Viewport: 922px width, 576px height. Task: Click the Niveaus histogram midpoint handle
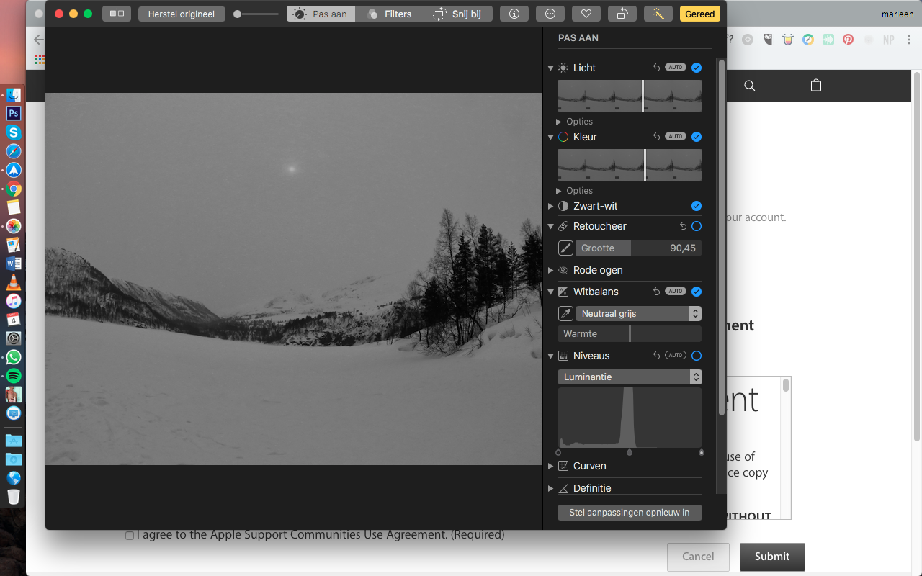click(x=630, y=452)
